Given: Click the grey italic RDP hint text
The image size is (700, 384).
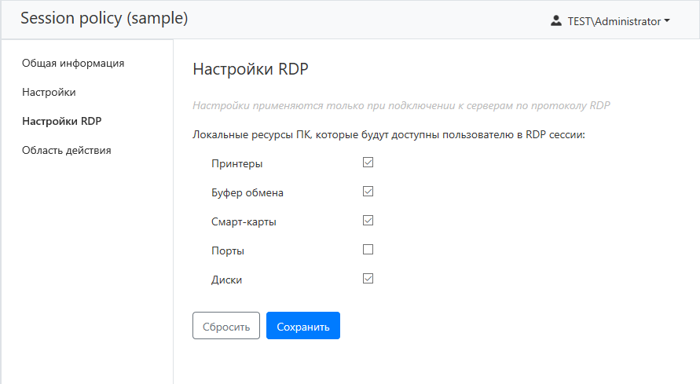Looking at the screenshot, I should [x=401, y=105].
